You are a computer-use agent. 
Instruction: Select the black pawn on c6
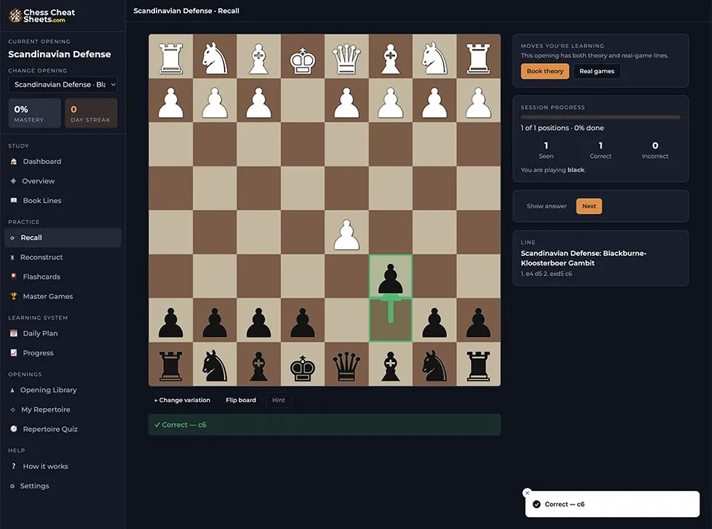click(x=391, y=277)
